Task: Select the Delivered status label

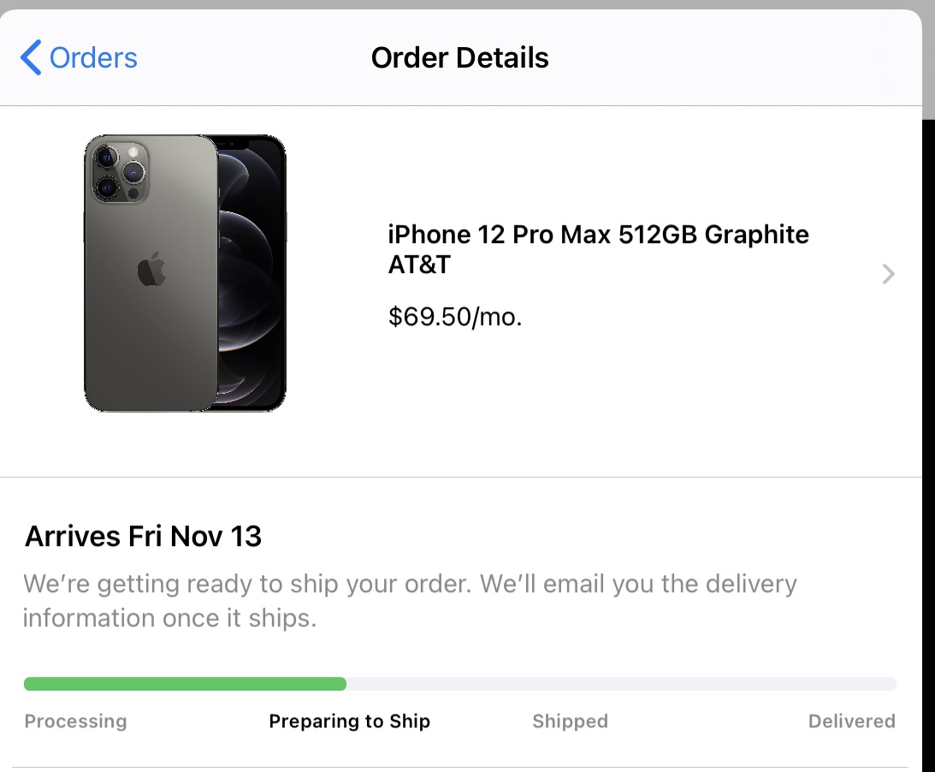Action: pyautogui.click(x=851, y=721)
